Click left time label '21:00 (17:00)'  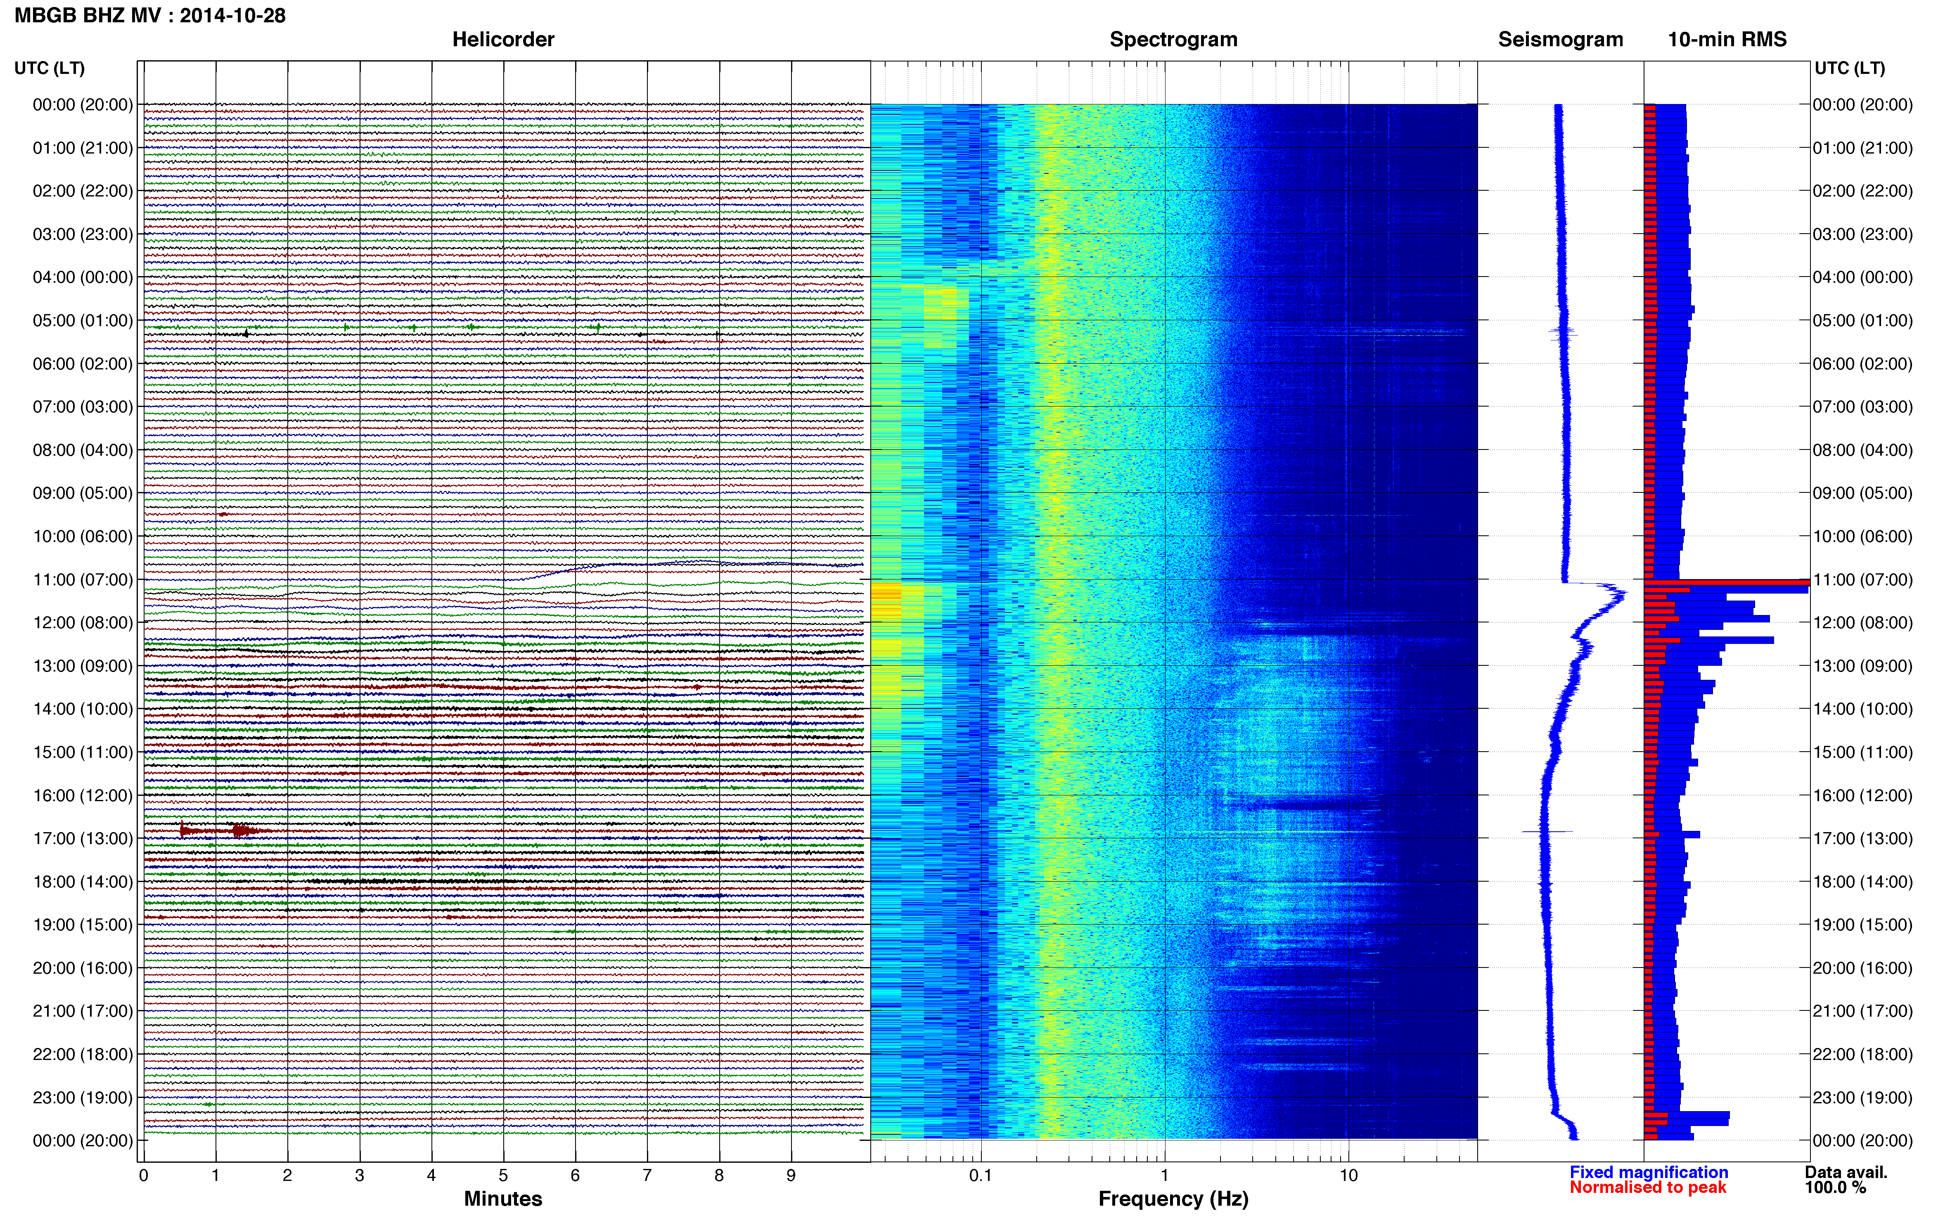83,1011
